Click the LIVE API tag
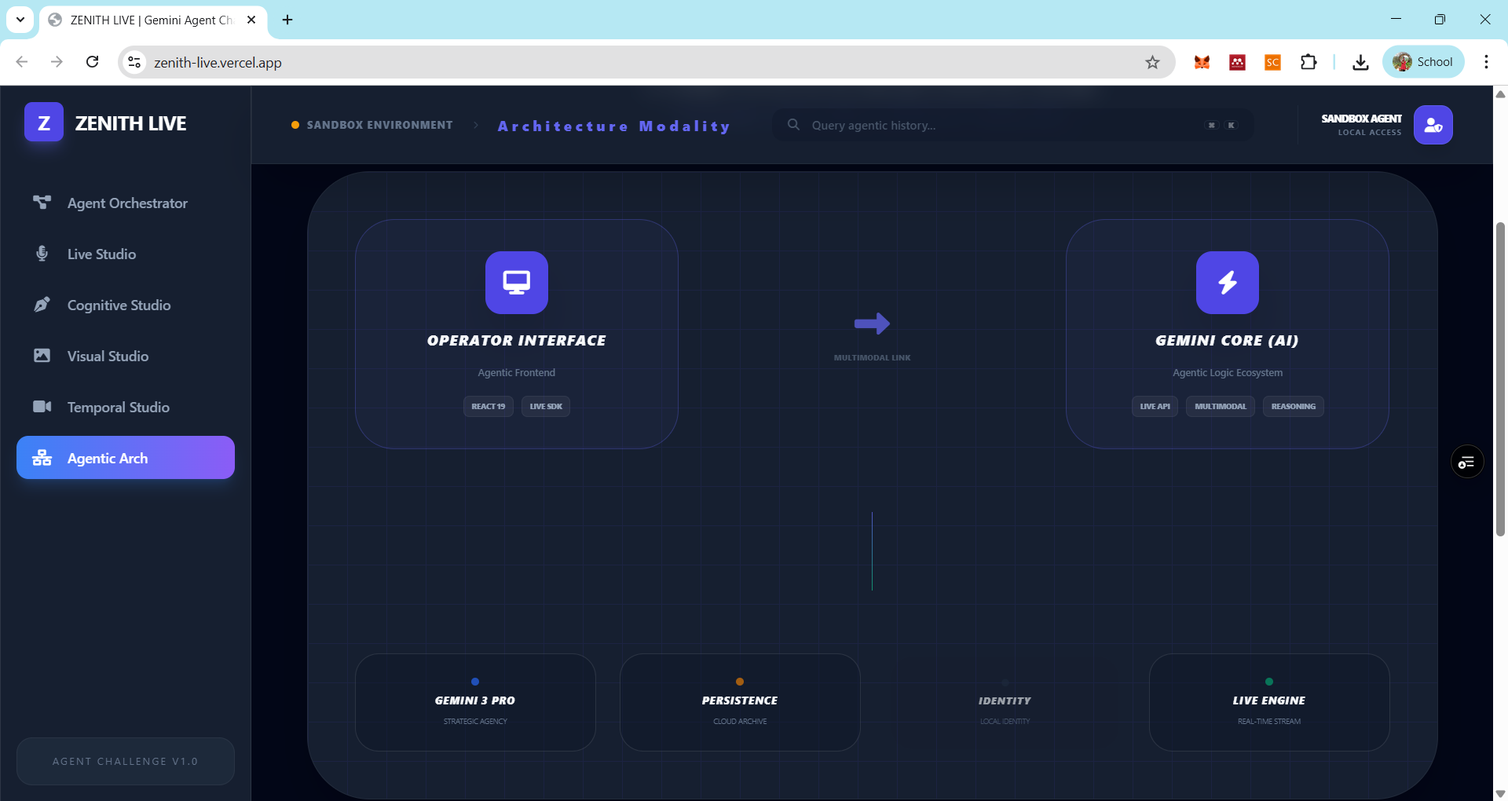This screenshot has height=801, width=1508. point(1155,407)
